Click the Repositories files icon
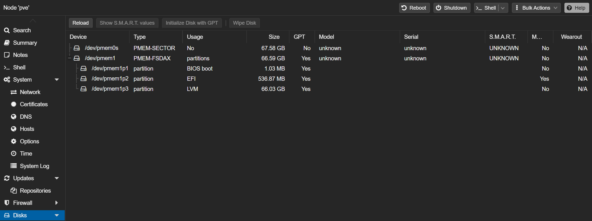Screen dimensions: 592x221 pyautogui.click(x=14, y=191)
